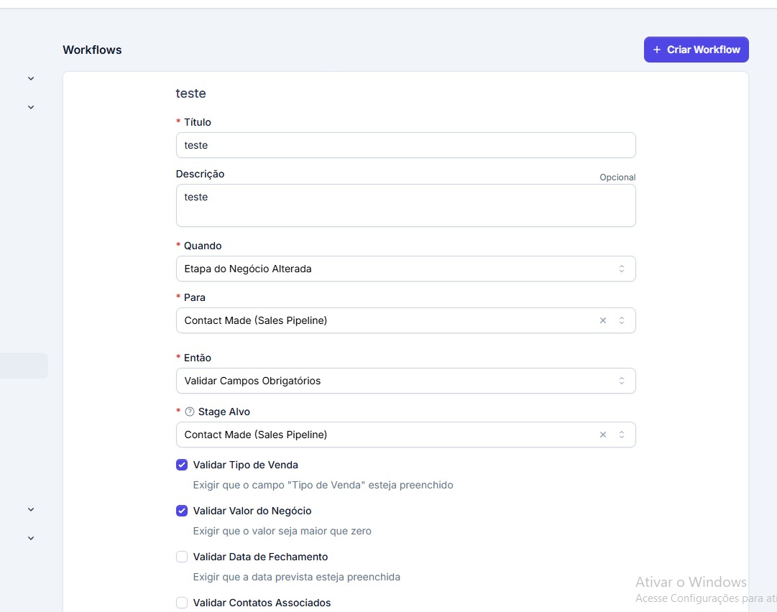Open the Então action dropdown
The image size is (777, 612).
click(405, 381)
